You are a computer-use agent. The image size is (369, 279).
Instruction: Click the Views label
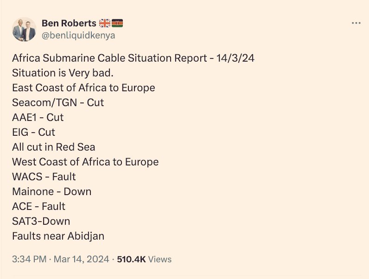tap(160, 259)
